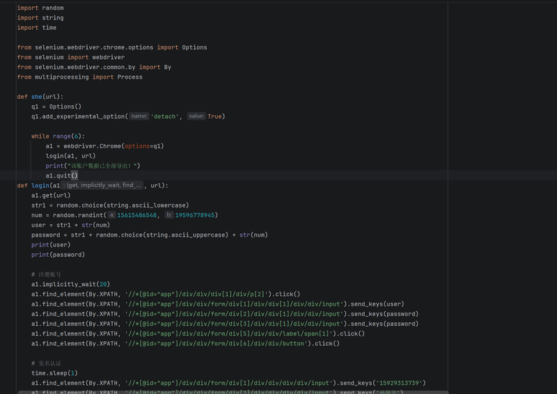Click the horizontal scrollbar at editor bottom
This screenshot has height=394, width=557.
pyautogui.click(x=233, y=392)
